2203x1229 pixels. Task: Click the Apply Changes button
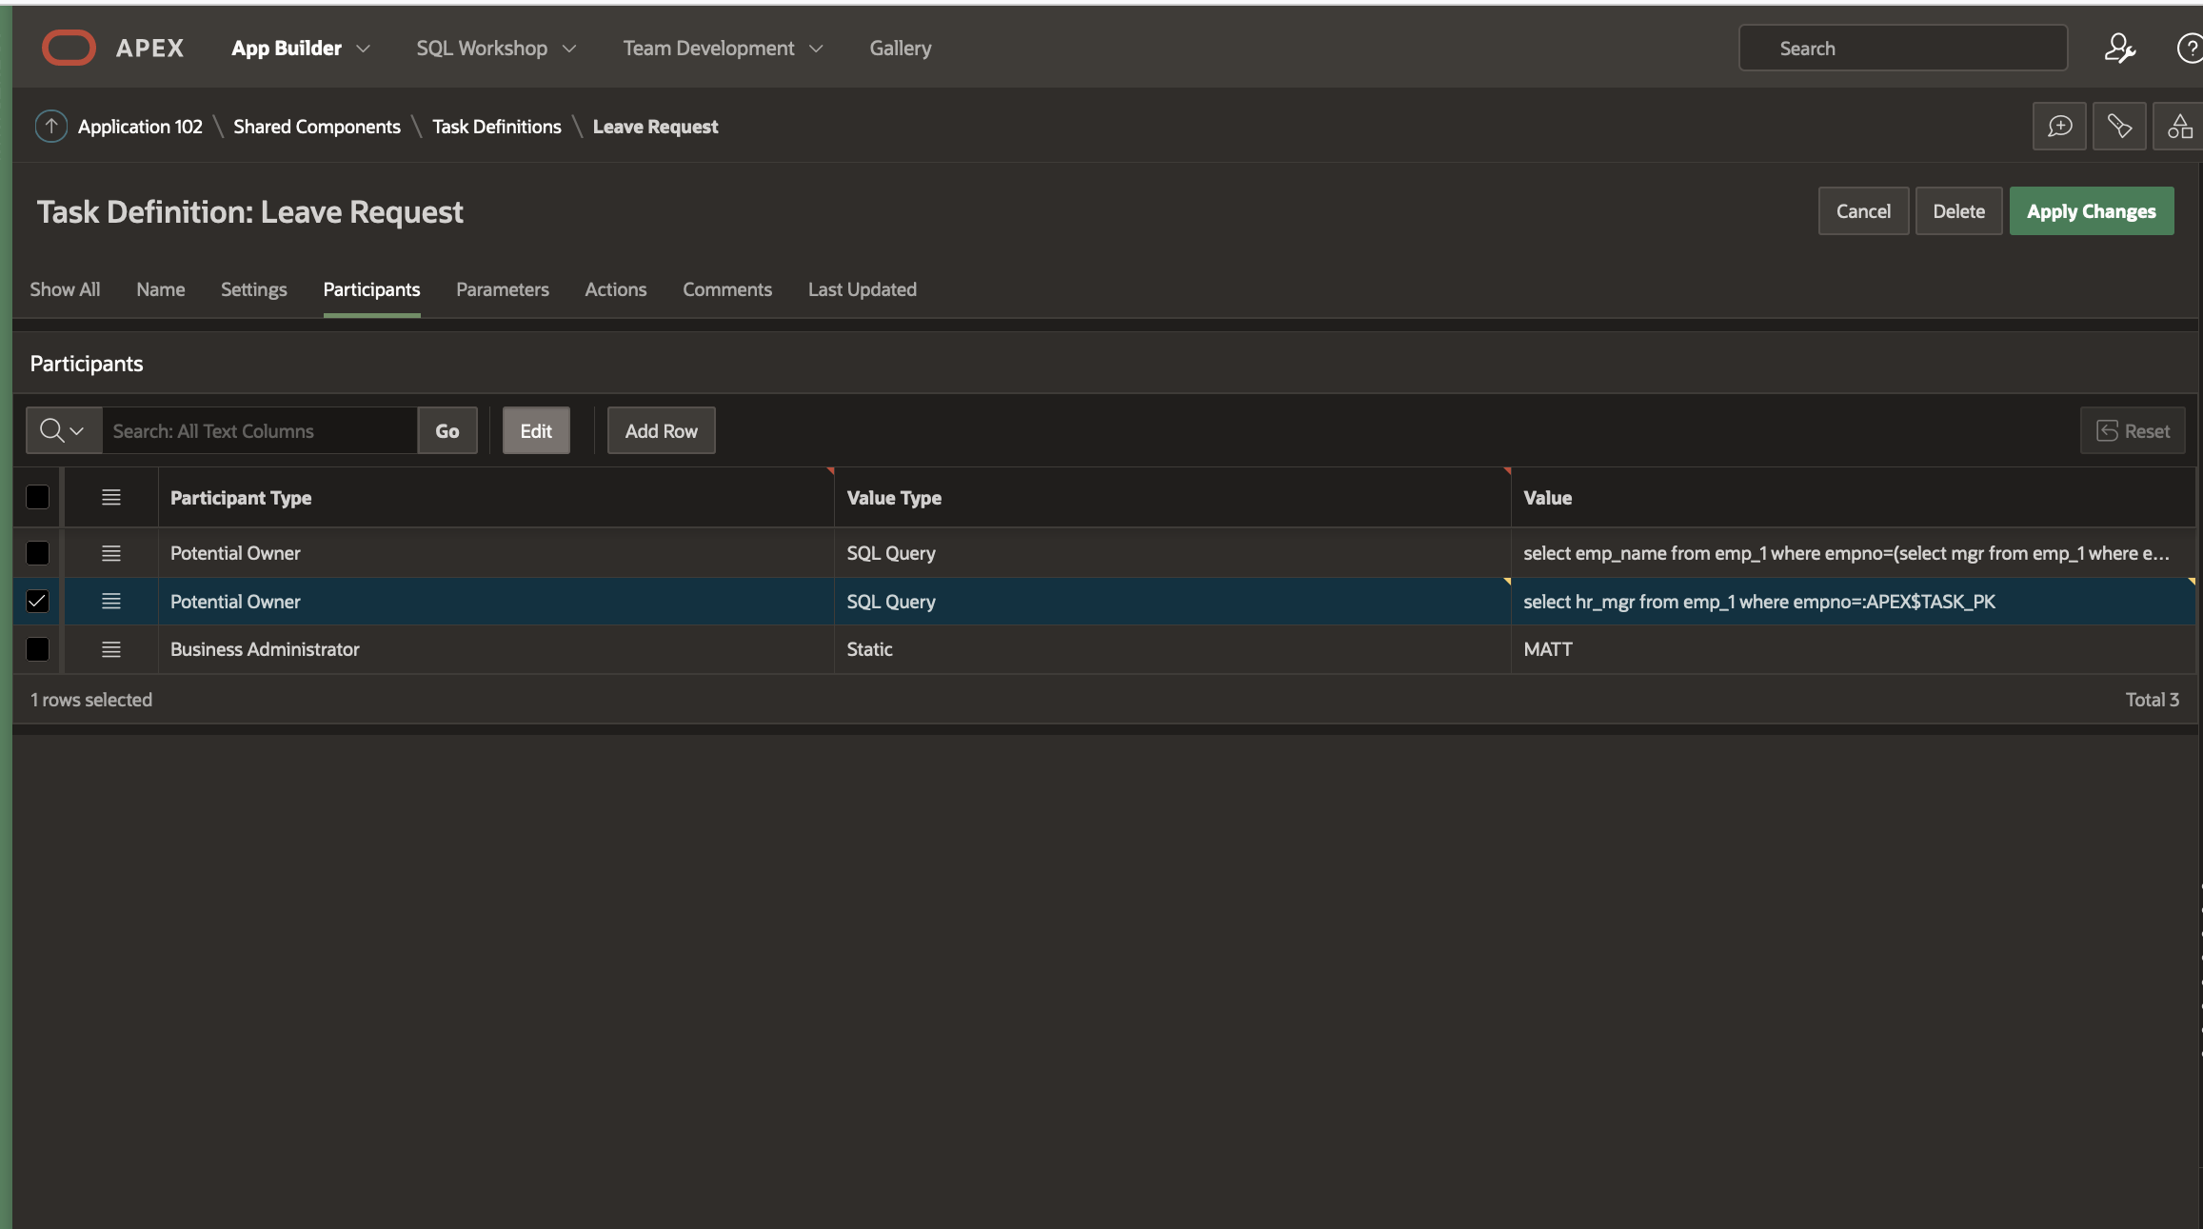[2091, 211]
